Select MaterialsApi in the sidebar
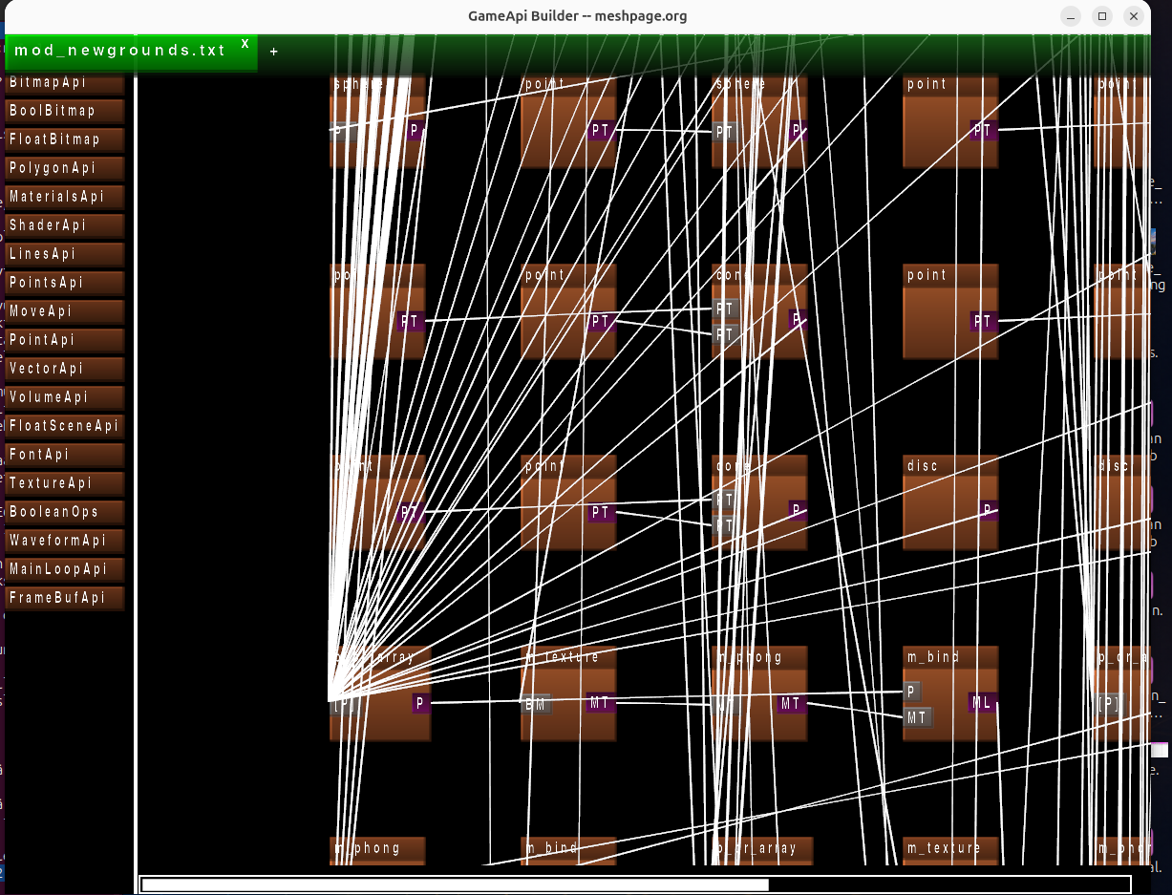Screen dimensions: 1172x895 [64, 197]
